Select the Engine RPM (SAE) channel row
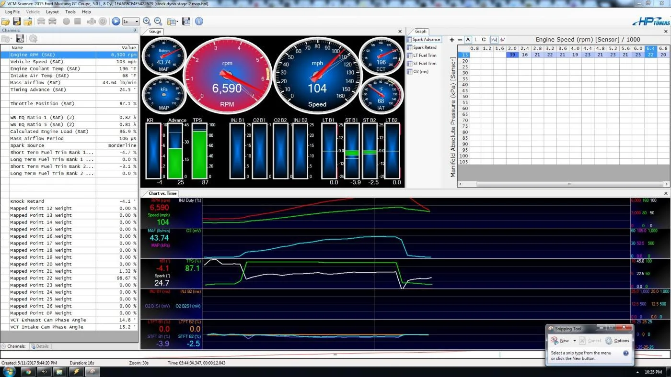The height and width of the screenshot is (377, 671). pos(69,55)
